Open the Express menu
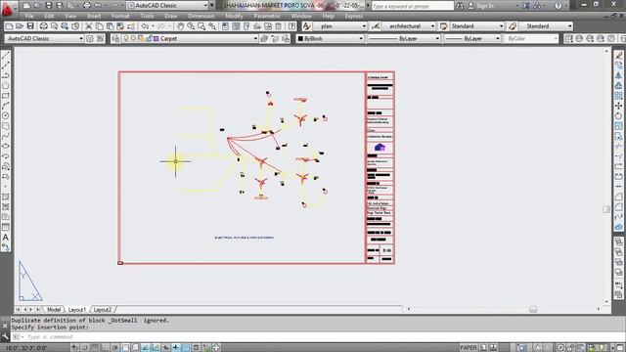This screenshot has width=626, height=352. point(354,16)
